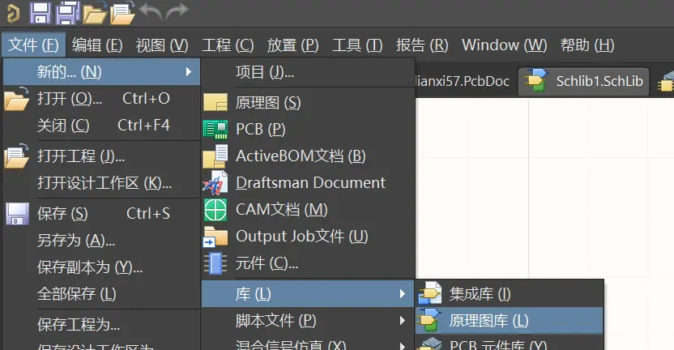Expand the 混合信号仿真 (X) submenu arrow
Image resolution: width=674 pixels, height=350 pixels.
[403, 345]
